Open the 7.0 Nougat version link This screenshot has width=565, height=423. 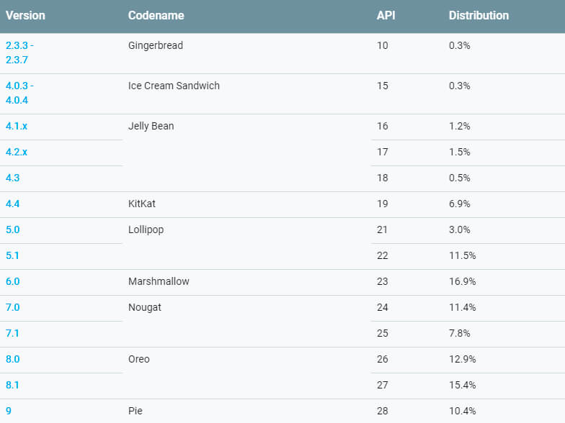[13, 307]
